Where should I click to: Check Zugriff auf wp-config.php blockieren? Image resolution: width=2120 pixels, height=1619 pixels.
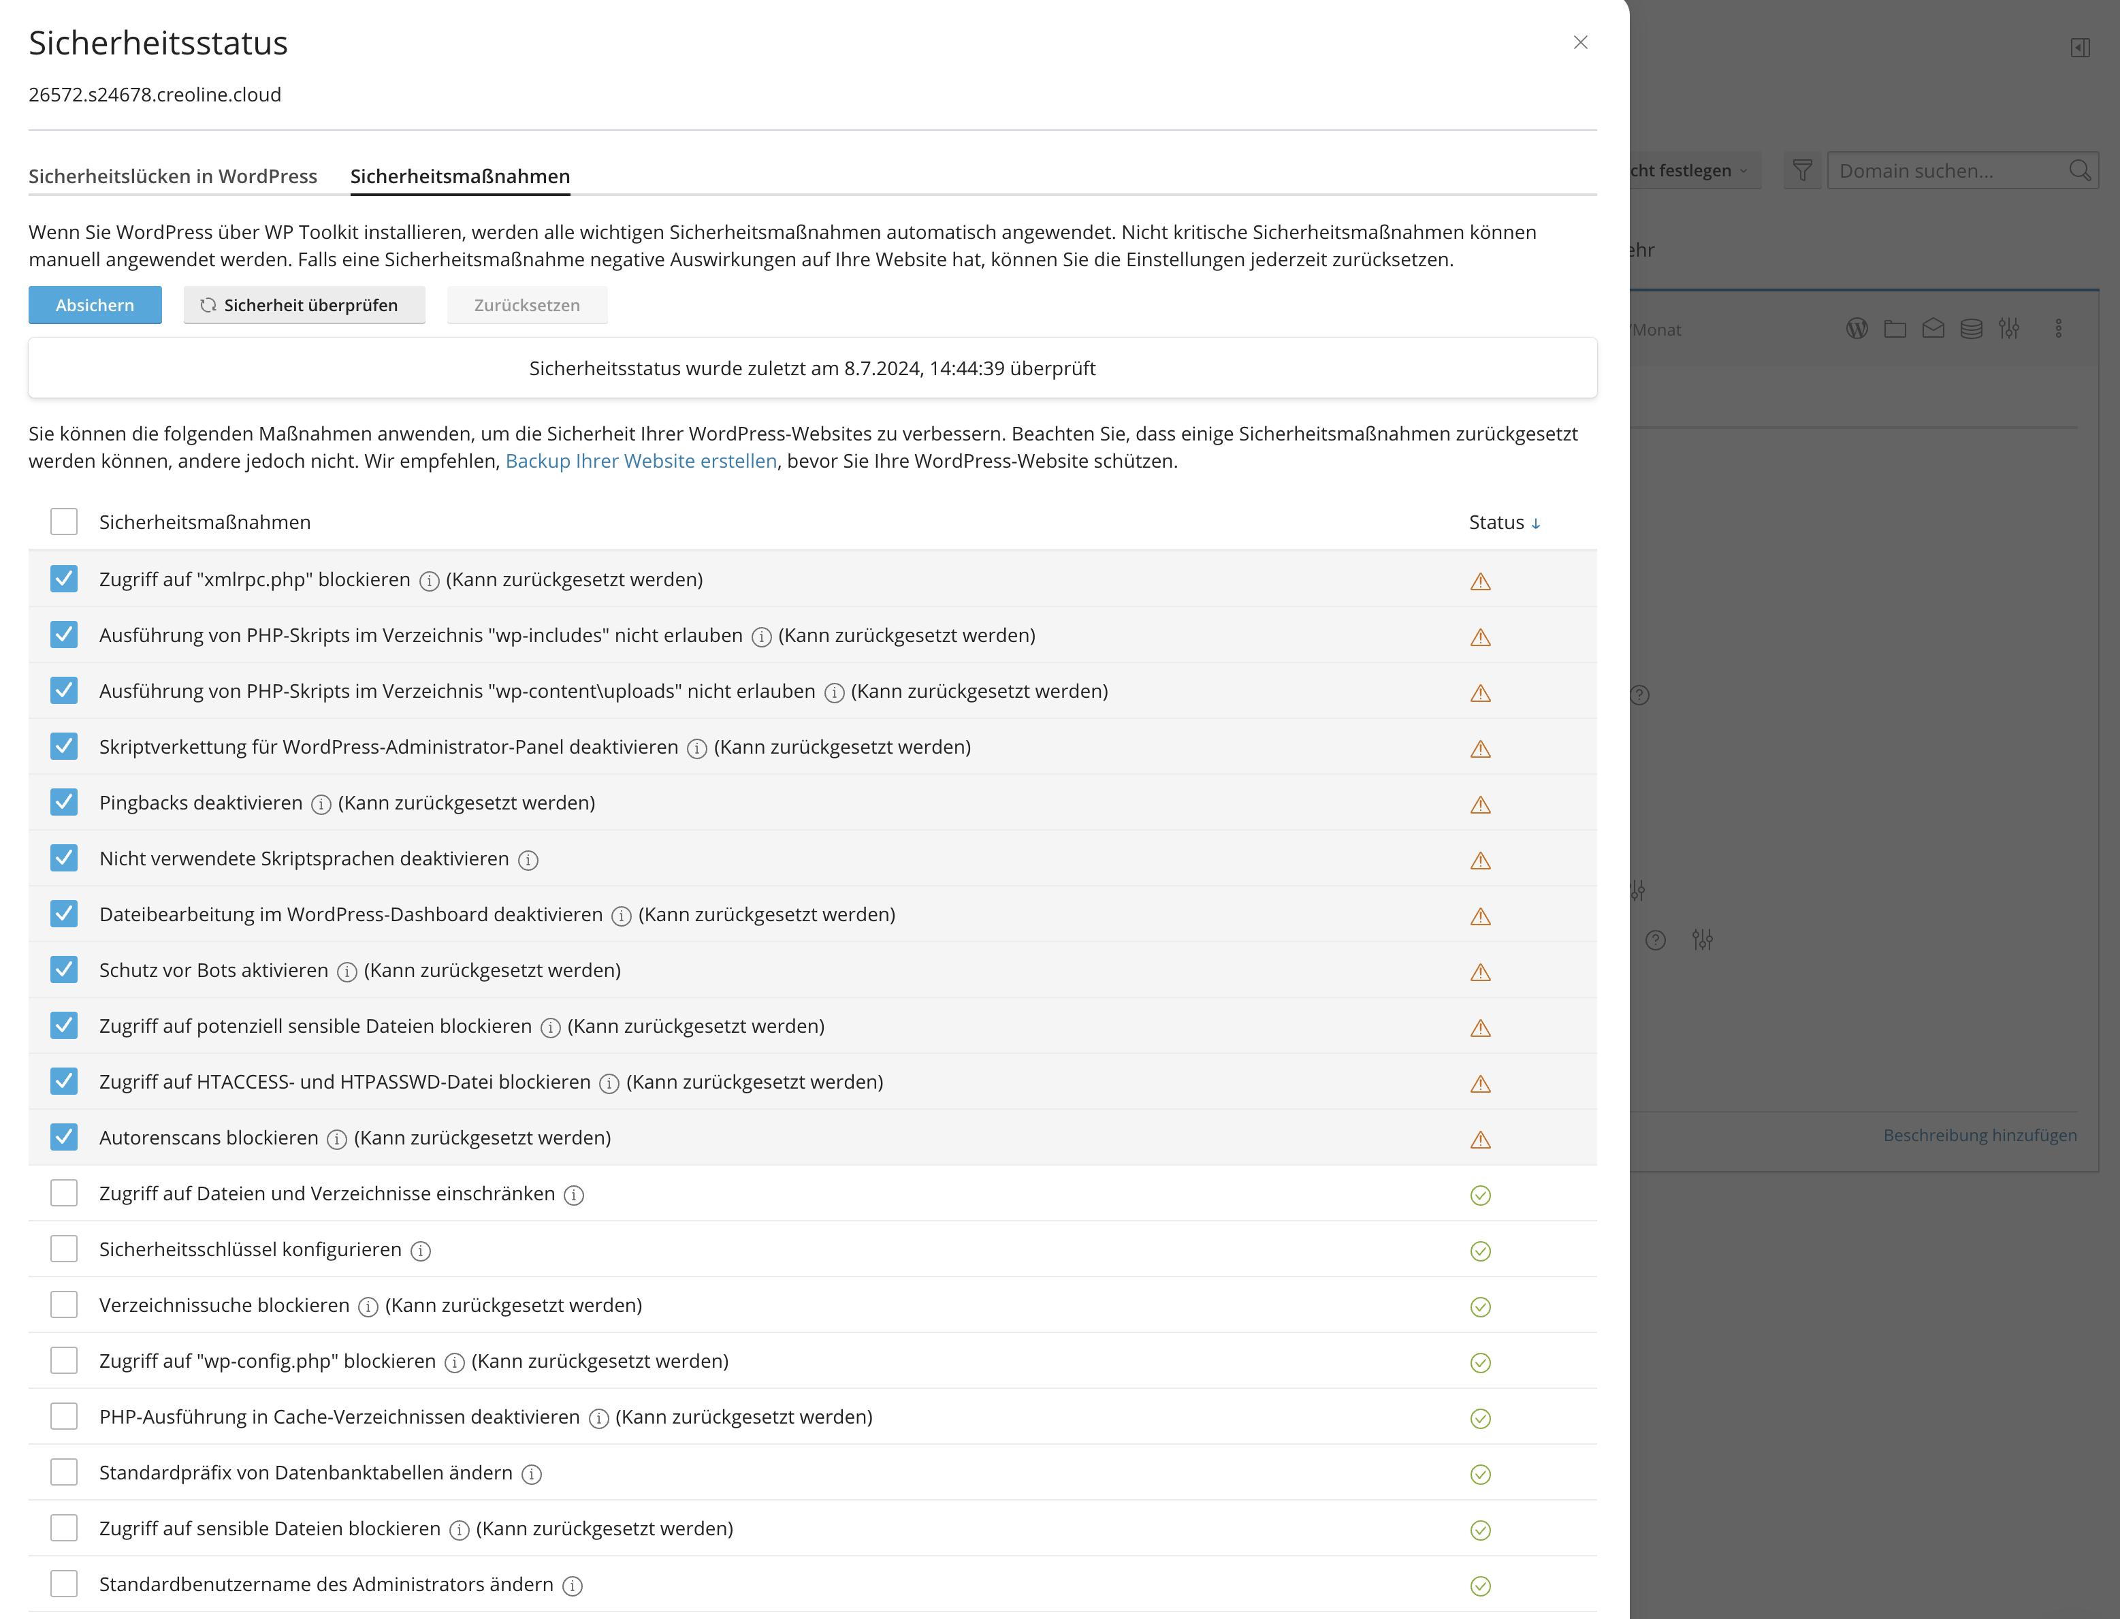click(63, 1361)
